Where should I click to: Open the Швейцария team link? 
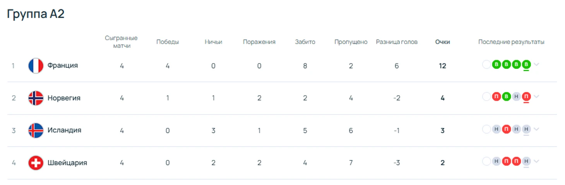(x=67, y=163)
